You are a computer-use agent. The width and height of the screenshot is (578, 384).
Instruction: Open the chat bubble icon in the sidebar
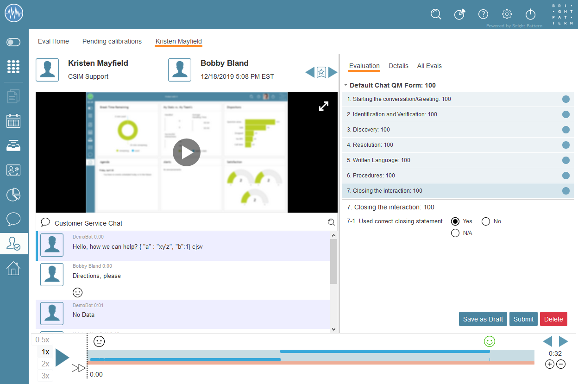[14, 219]
